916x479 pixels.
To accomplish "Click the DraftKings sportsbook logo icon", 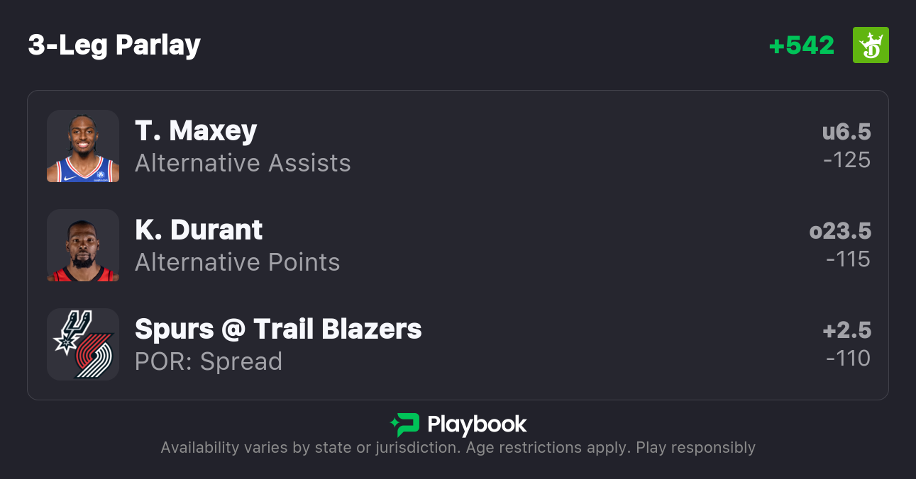I will point(871,45).
